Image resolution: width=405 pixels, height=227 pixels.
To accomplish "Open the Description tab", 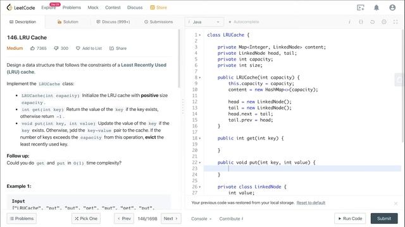I will coord(23,22).
